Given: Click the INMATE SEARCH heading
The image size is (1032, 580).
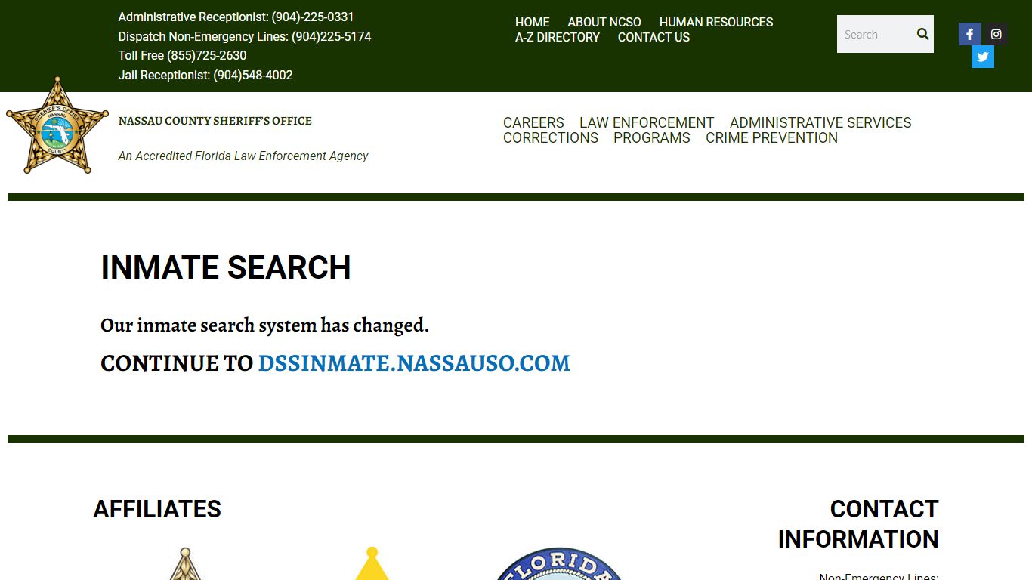Looking at the screenshot, I should pyautogui.click(x=226, y=267).
